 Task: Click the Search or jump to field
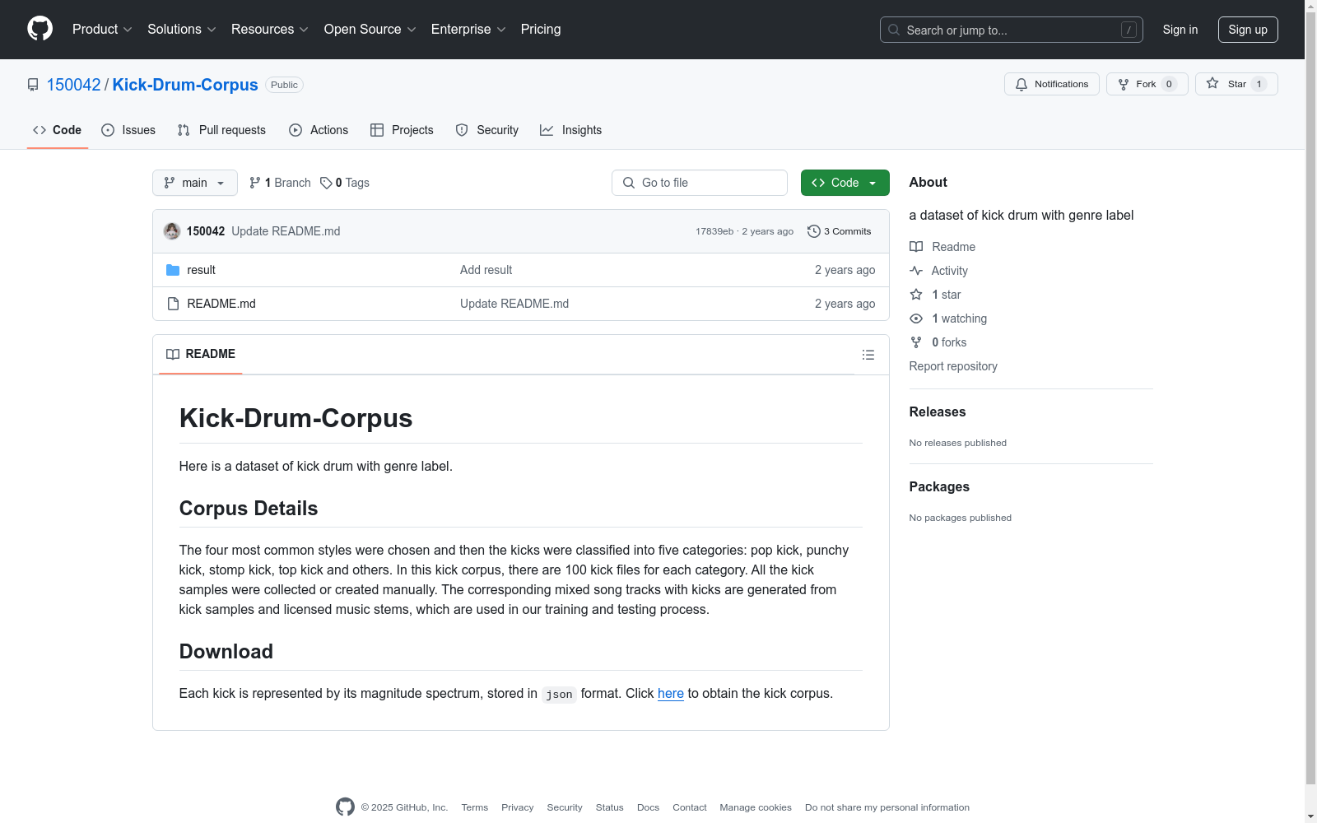pos(1012,30)
